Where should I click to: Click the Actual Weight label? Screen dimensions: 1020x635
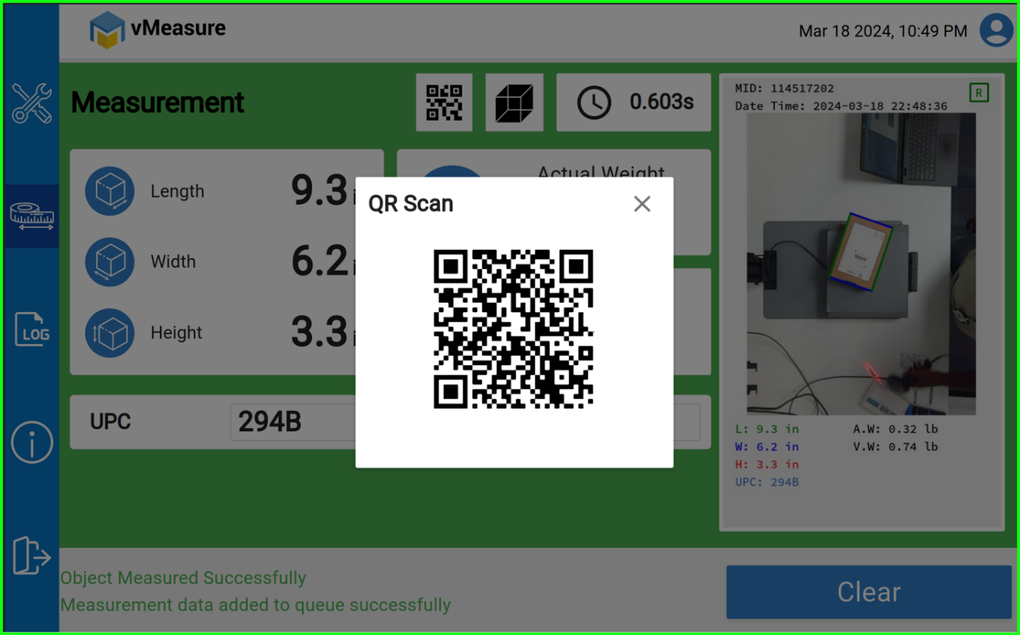601,173
